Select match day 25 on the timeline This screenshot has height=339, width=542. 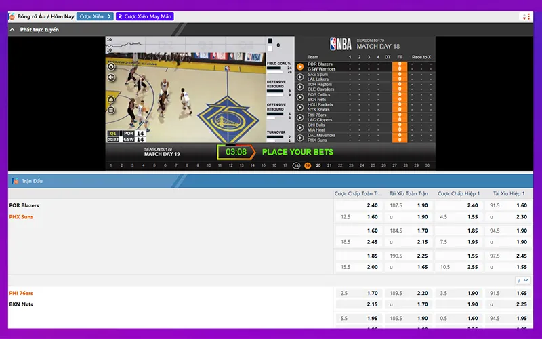(373, 165)
